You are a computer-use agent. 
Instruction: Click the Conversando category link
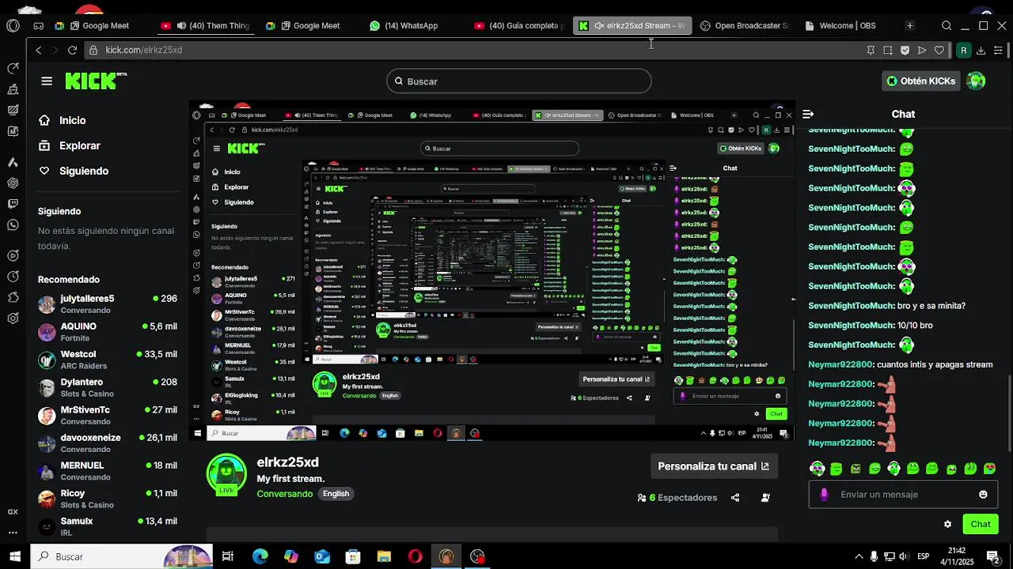click(285, 493)
